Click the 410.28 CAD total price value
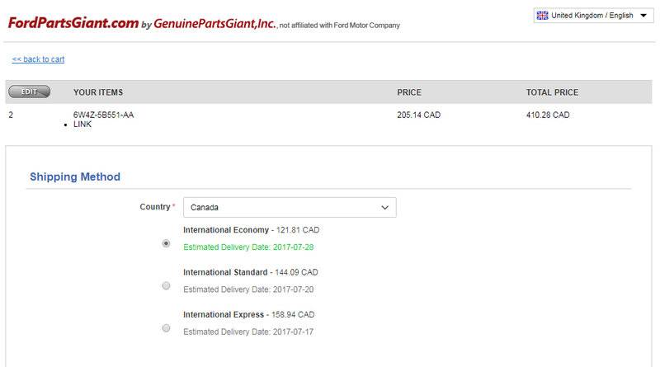 point(548,115)
